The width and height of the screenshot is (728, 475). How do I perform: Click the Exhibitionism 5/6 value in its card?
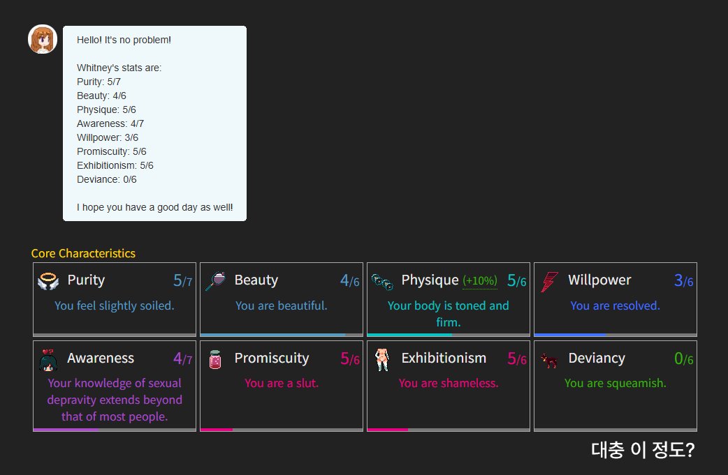(517, 359)
